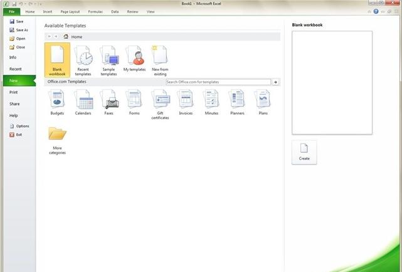Image resolution: width=402 pixels, height=272 pixels.
Task: Select the Blank workbook template
Action: [x=57, y=60]
